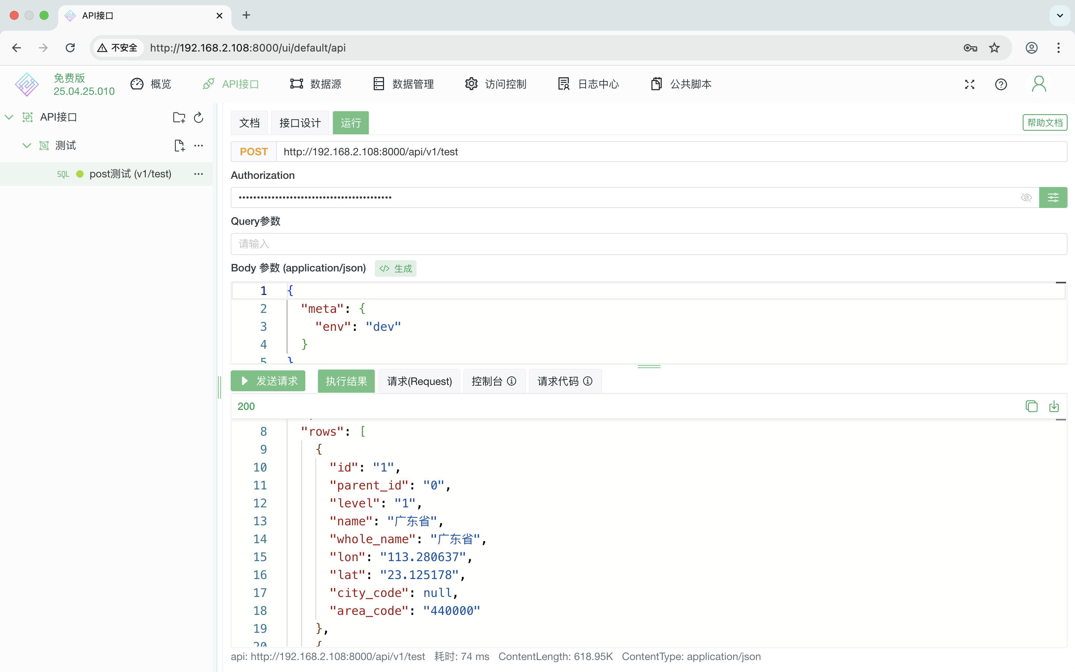Collapse the API接口 root tree node

(x=9, y=117)
